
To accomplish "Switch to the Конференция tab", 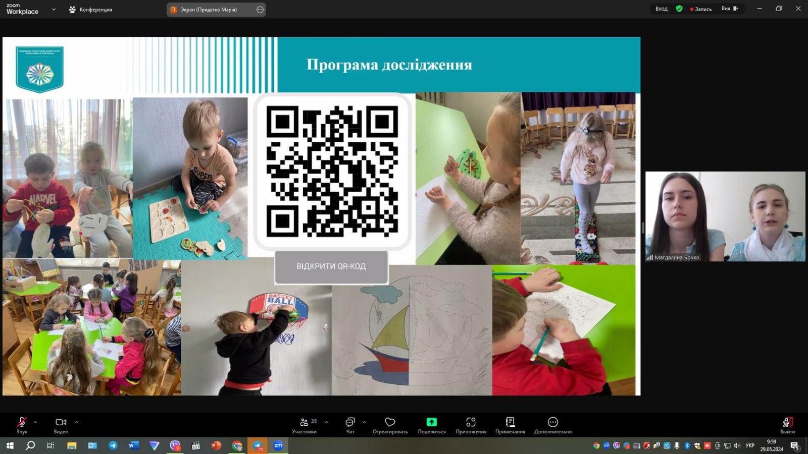I will click(90, 9).
